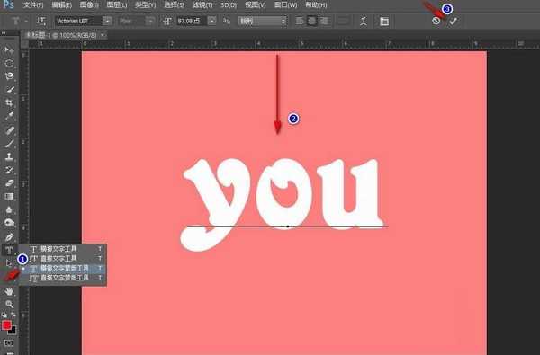
Task: Open the font size dropdown arrow
Action: [x=212, y=21]
